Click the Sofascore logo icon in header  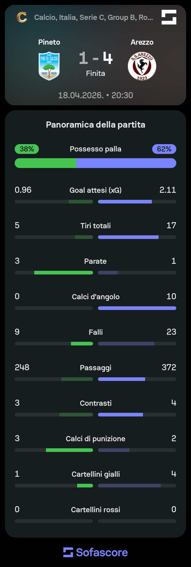pos(169,17)
